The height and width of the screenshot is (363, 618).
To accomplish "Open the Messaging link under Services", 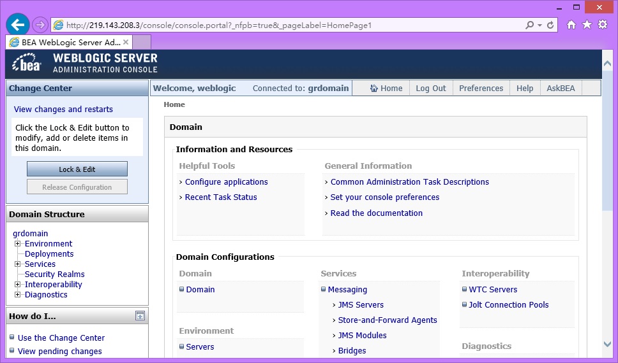I will click(x=347, y=290).
